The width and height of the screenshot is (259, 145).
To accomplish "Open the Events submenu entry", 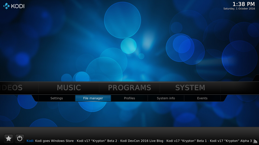I will (202, 98).
